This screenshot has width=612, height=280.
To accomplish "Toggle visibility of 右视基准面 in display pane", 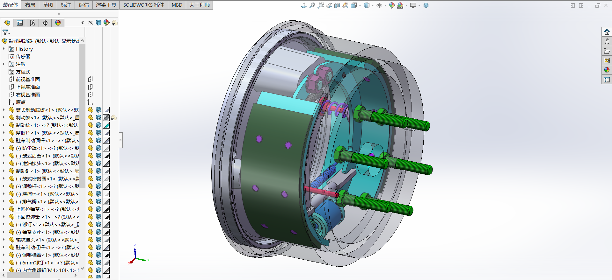I will click(91, 94).
